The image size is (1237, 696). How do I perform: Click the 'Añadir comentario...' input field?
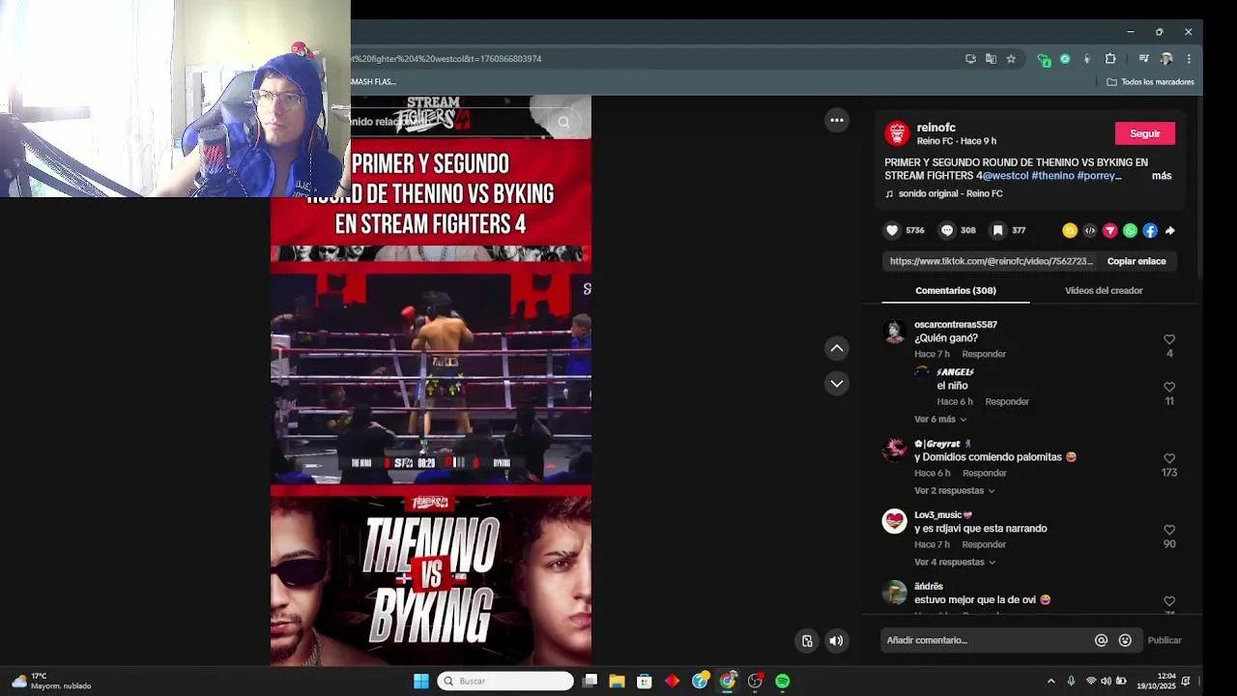pos(986,640)
